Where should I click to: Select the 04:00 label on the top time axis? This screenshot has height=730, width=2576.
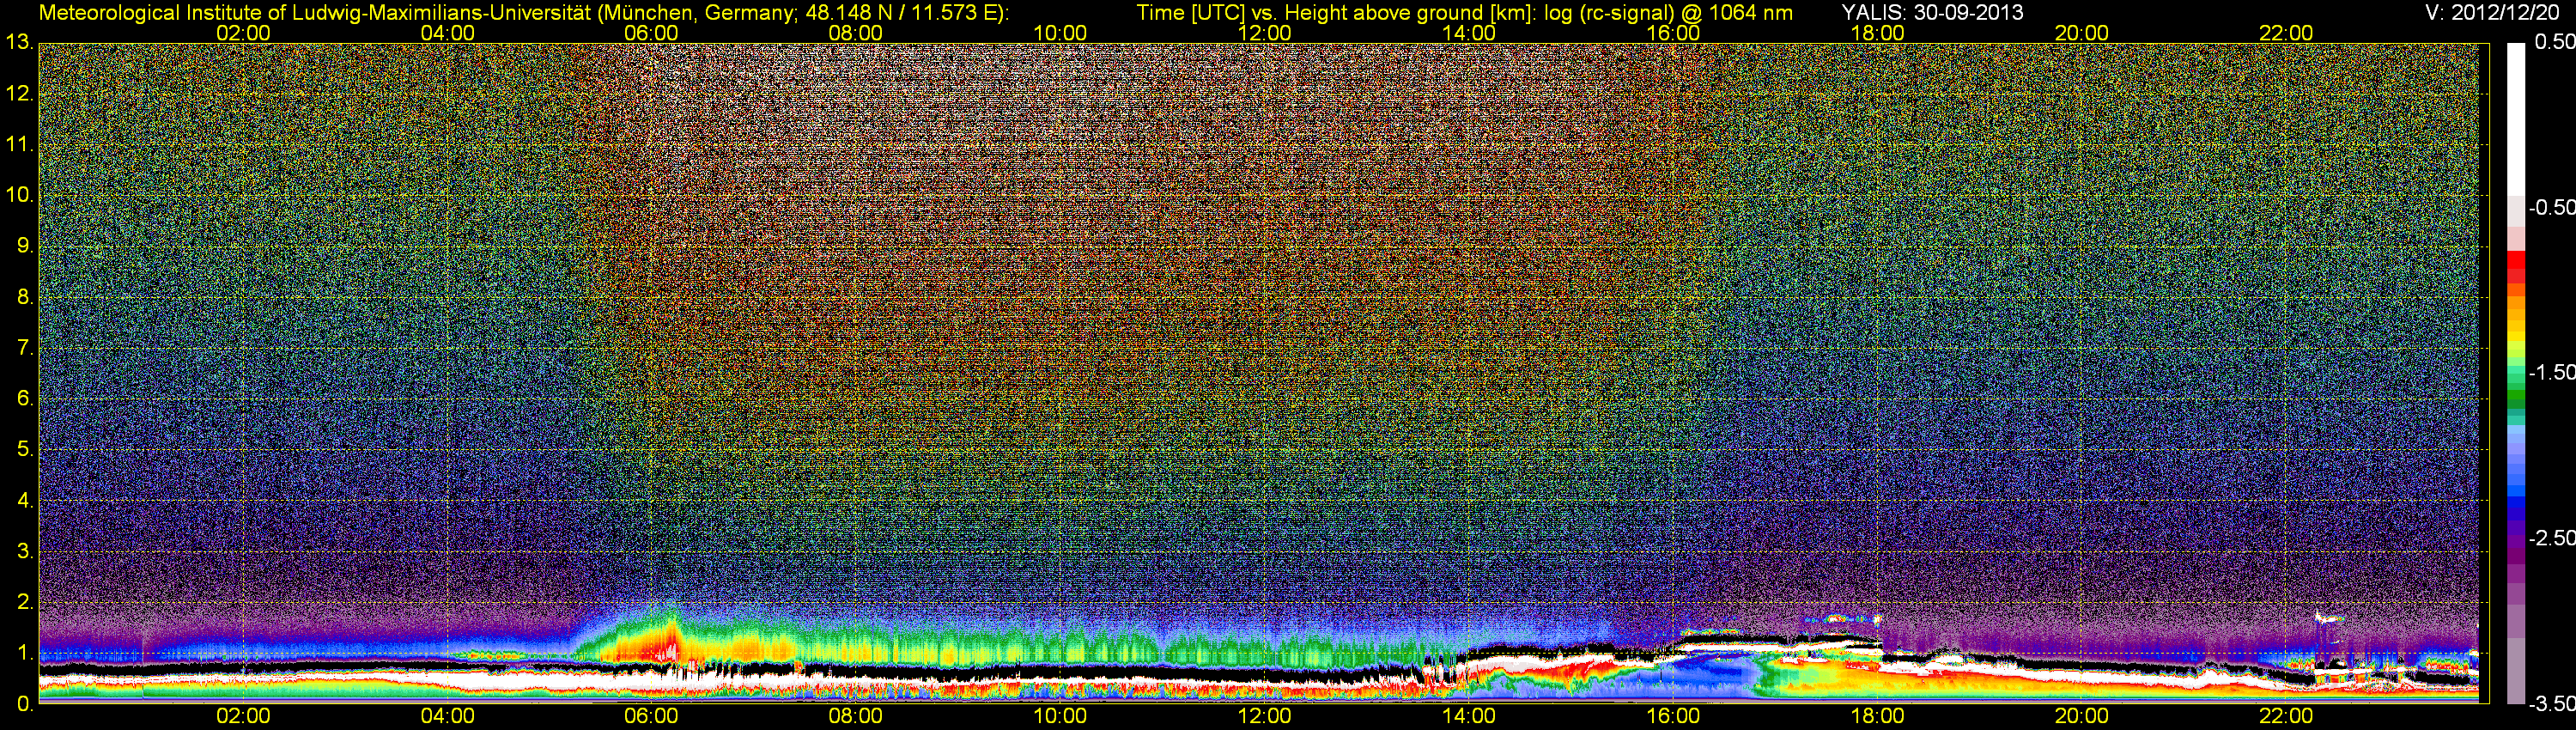point(447,33)
